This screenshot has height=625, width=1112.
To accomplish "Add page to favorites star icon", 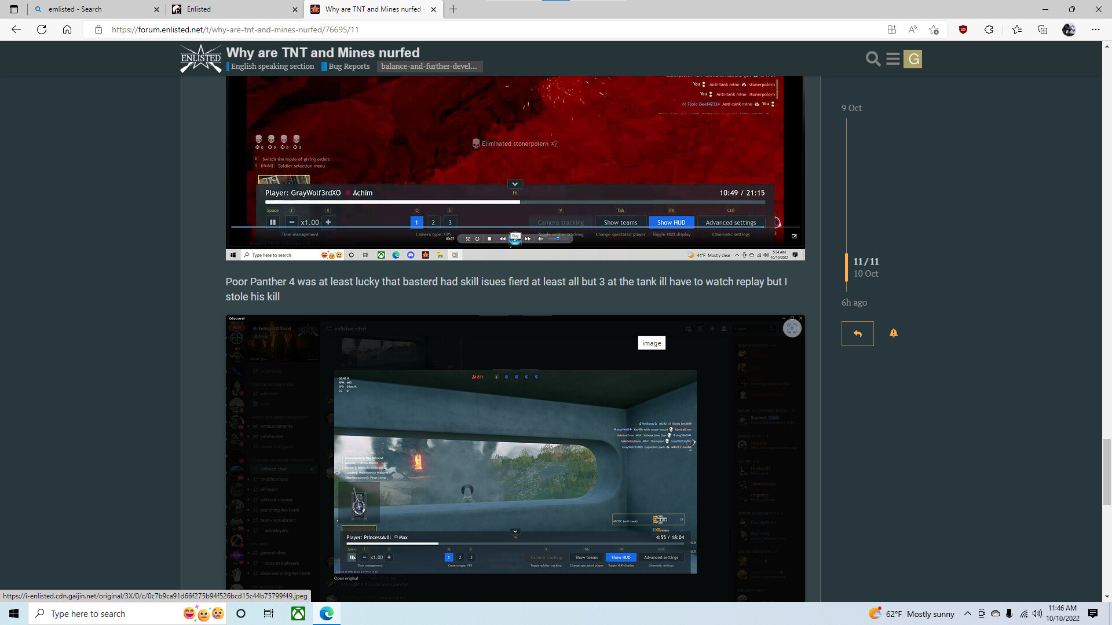I will 934,30.
